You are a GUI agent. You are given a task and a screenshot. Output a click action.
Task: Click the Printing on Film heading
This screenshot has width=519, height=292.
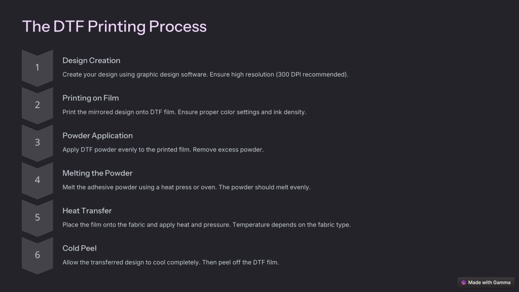[x=91, y=98]
